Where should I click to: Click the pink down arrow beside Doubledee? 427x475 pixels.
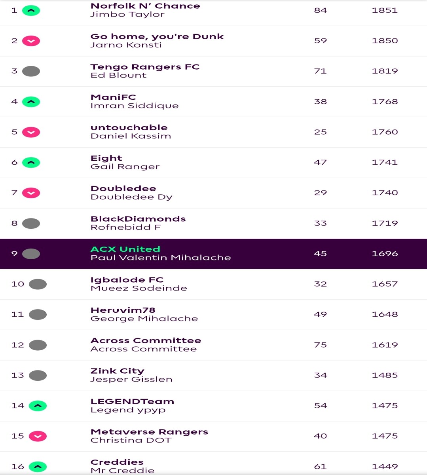[x=31, y=193]
